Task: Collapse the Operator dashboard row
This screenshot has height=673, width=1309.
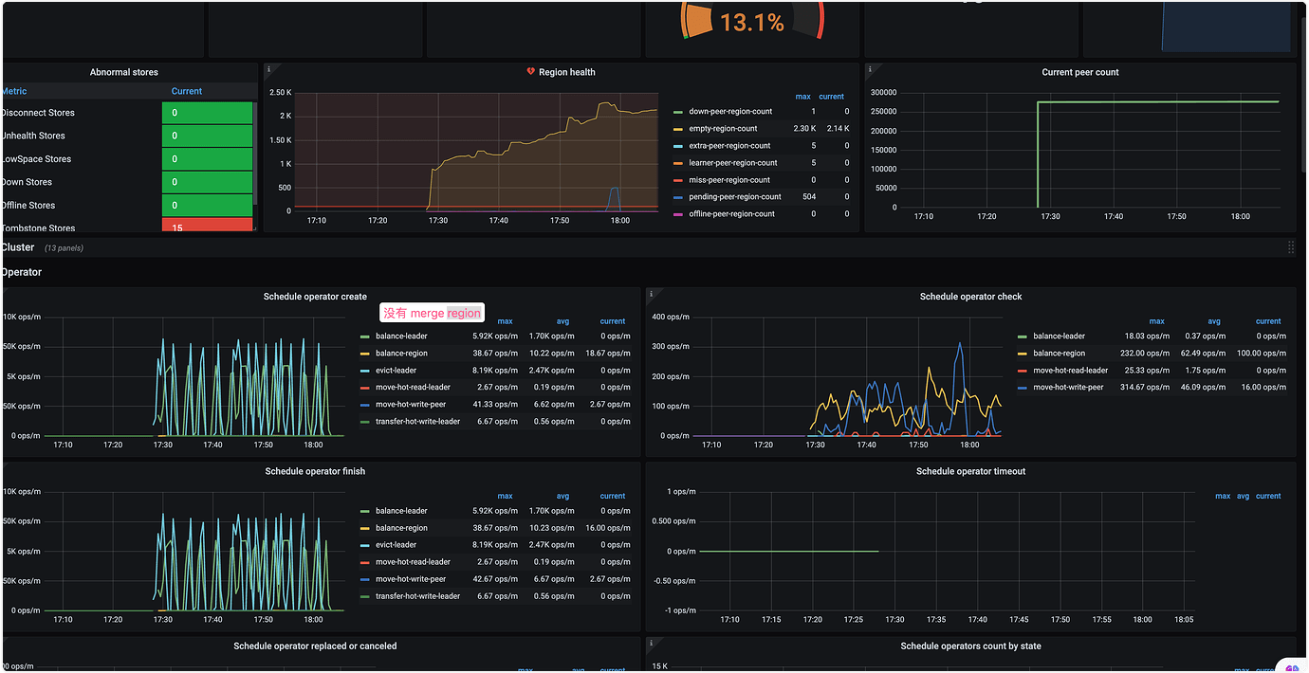Action: [x=22, y=272]
